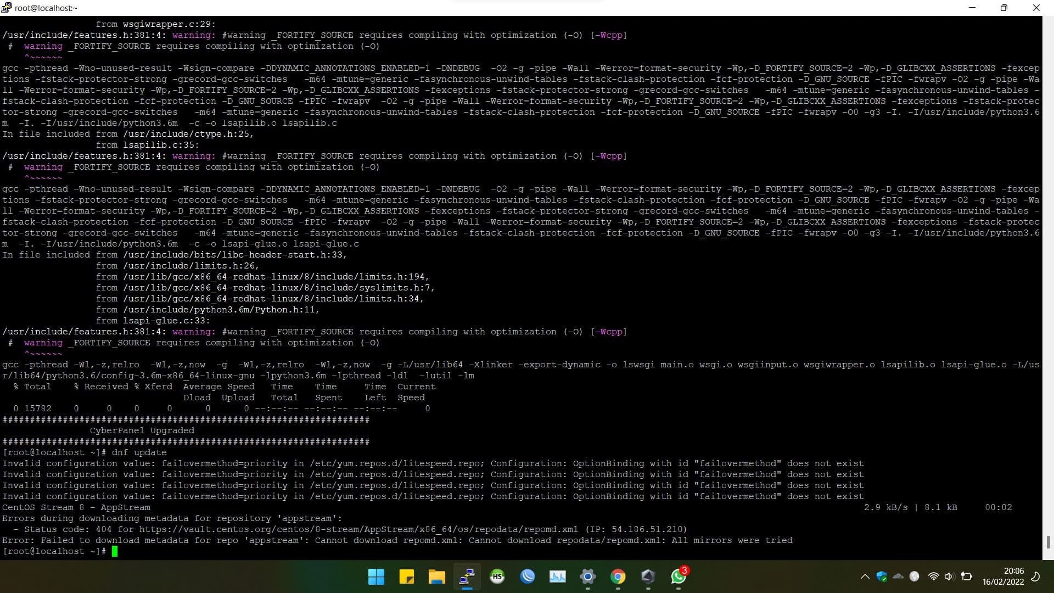Toggle the WiFi status icon in tray
This screenshot has height=593, width=1054.
(932, 577)
